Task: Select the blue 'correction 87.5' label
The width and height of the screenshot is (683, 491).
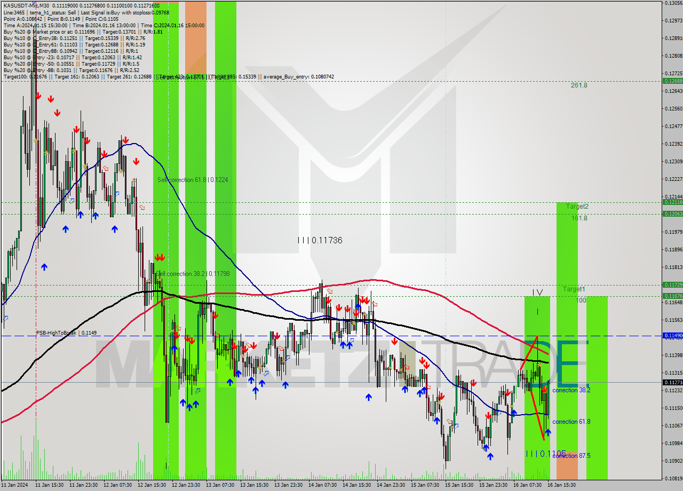Action: coord(571,456)
